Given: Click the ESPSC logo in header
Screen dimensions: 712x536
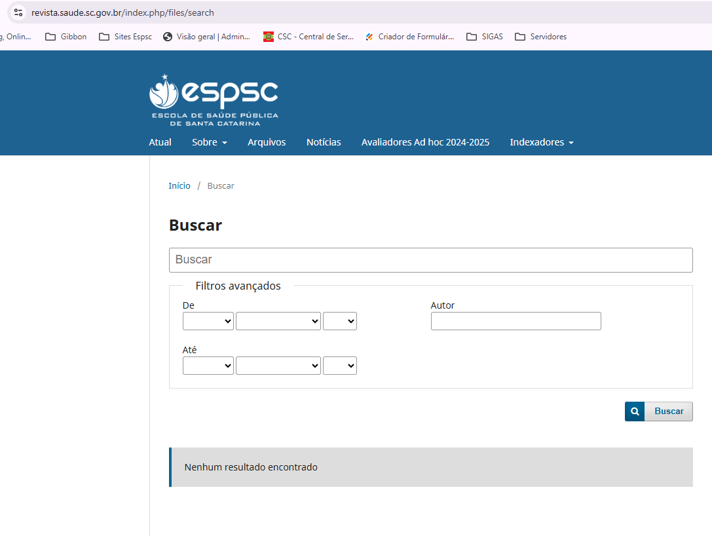Looking at the screenshot, I should (x=214, y=100).
